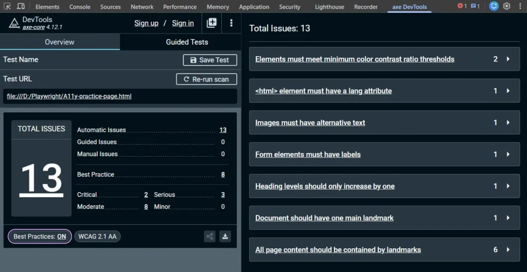Image resolution: width=527 pixels, height=272 pixels.
Task: Click the large 13 total issues number
Action: pos(41,179)
